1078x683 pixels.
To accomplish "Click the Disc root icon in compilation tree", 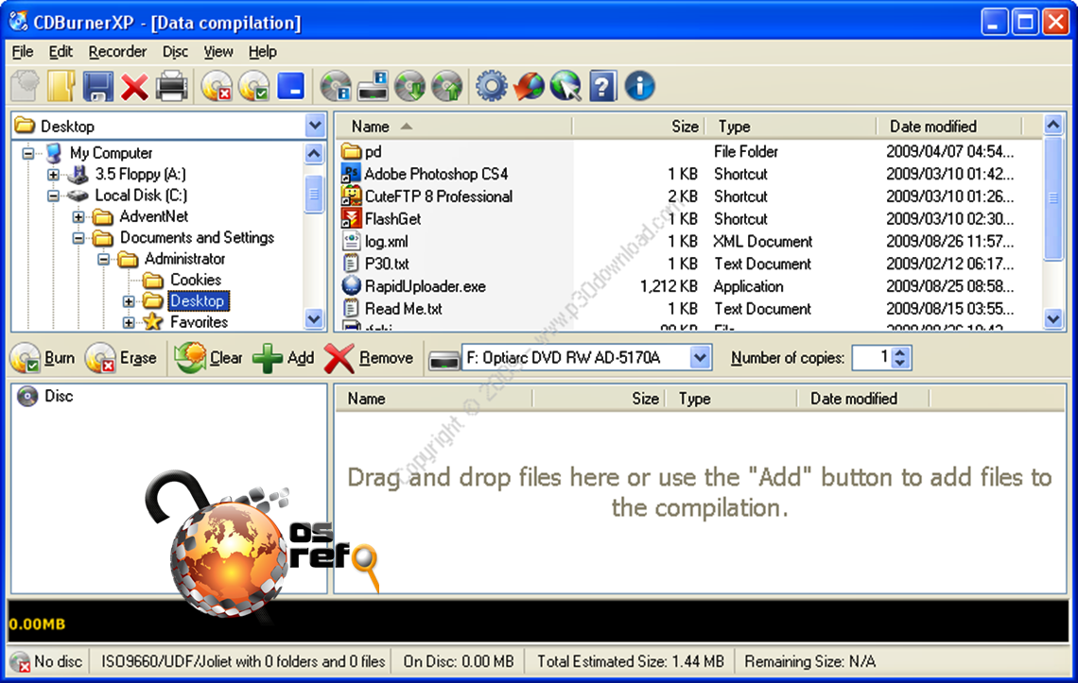I will [x=27, y=397].
